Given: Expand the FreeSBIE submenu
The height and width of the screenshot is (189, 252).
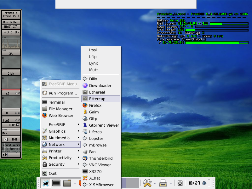Looking at the screenshot, I should (x=60, y=124).
